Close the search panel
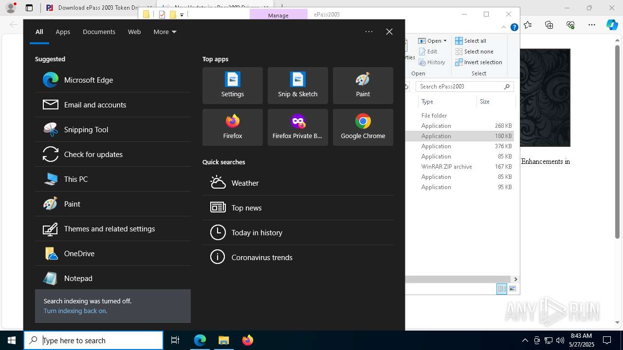 coord(389,32)
